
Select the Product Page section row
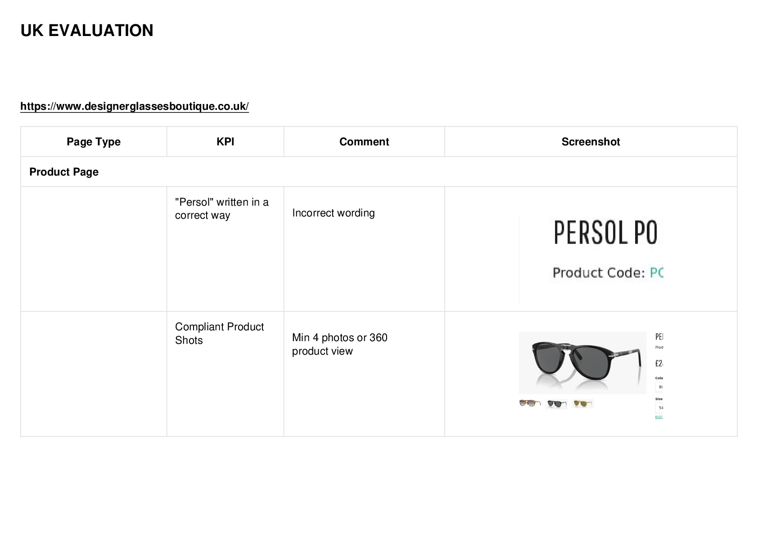379,172
